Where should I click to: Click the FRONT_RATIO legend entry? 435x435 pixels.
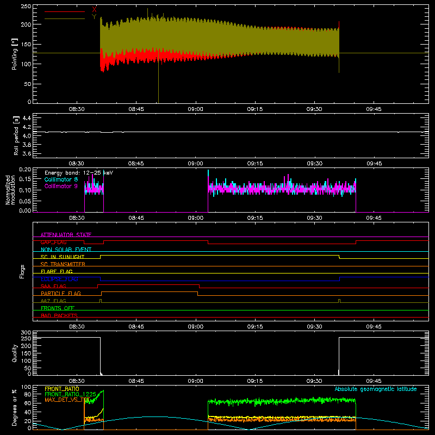tap(62, 389)
